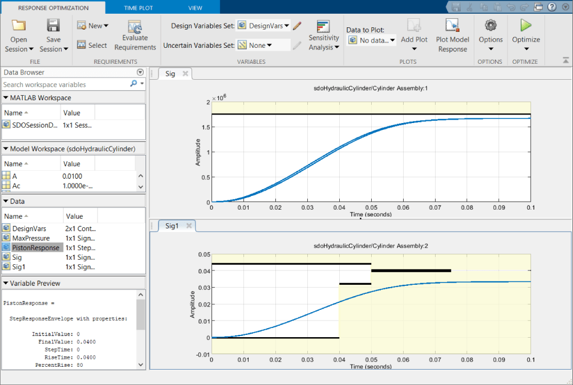
Task: Click the Add Plot icon
Action: pos(414,26)
